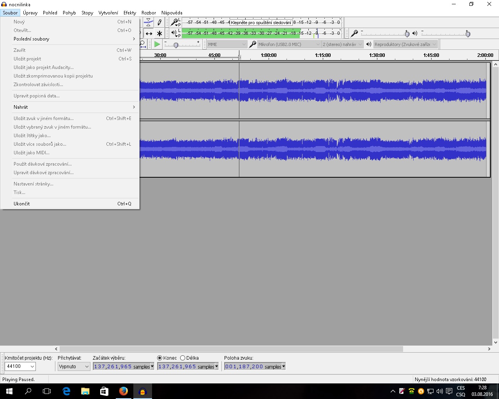This screenshot has height=399, width=499.
Task: Click the green Play-at-speed button
Action: click(x=157, y=44)
